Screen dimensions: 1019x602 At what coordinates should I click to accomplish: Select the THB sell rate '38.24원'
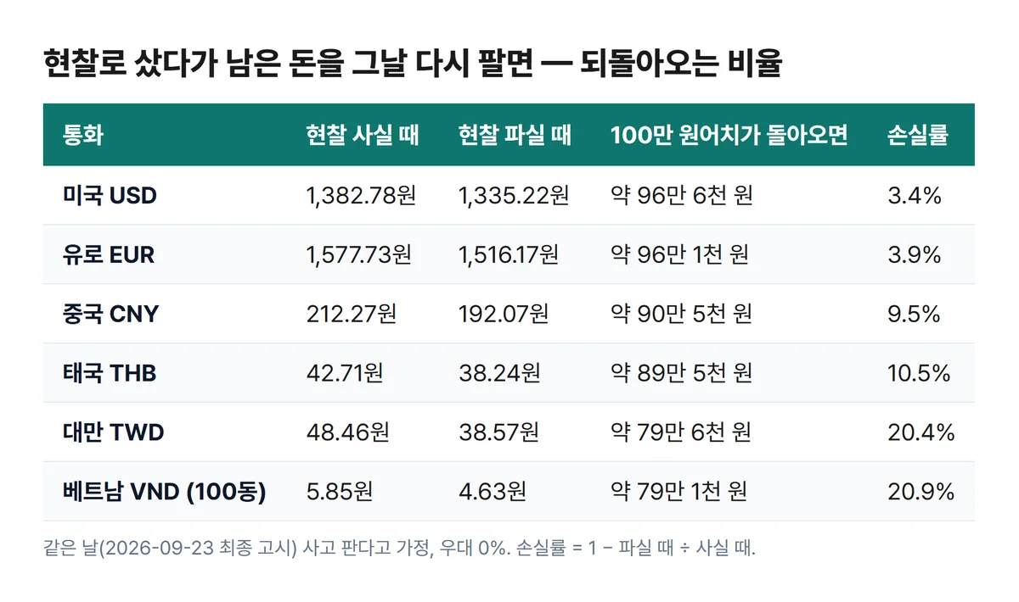click(x=498, y=373)
